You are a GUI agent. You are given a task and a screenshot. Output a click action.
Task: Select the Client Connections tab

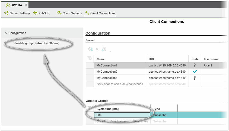(x=100, y=13)
